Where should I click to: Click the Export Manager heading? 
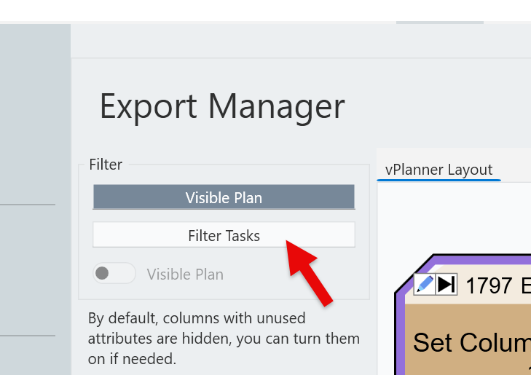pos(222,106)
